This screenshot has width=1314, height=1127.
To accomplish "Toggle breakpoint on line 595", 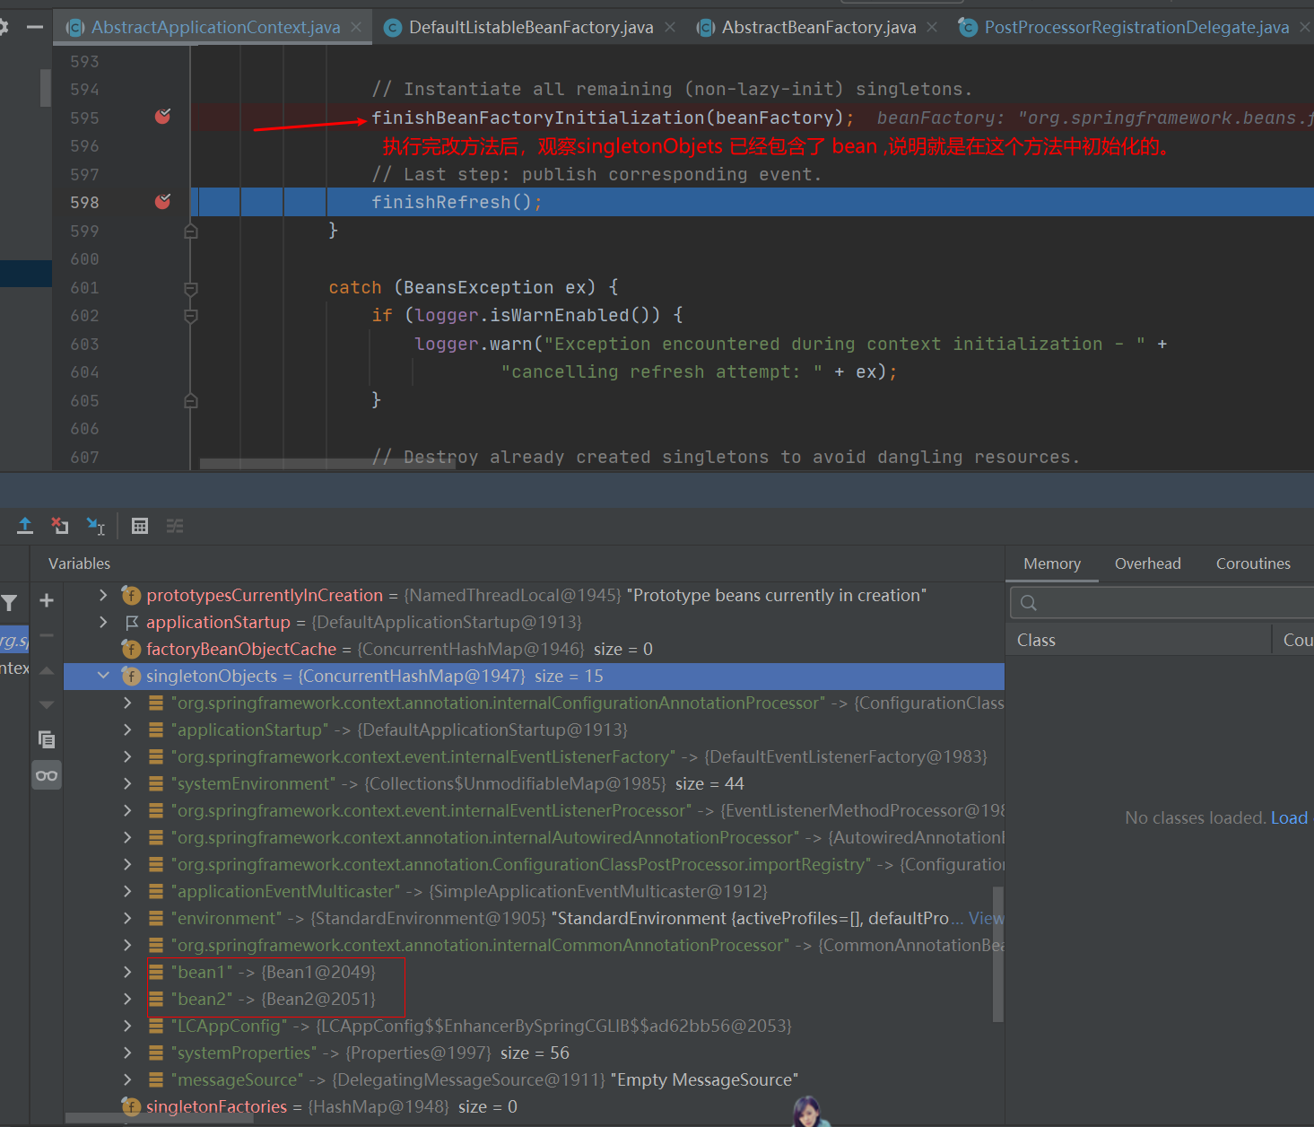I will pos(162,117).
